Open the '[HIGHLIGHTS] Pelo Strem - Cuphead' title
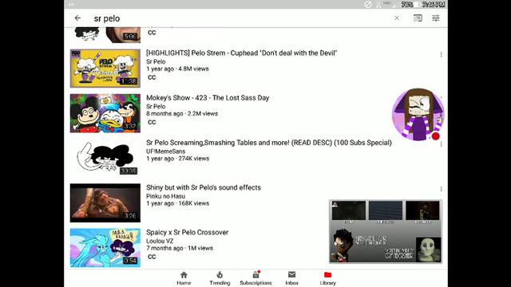 241,53
